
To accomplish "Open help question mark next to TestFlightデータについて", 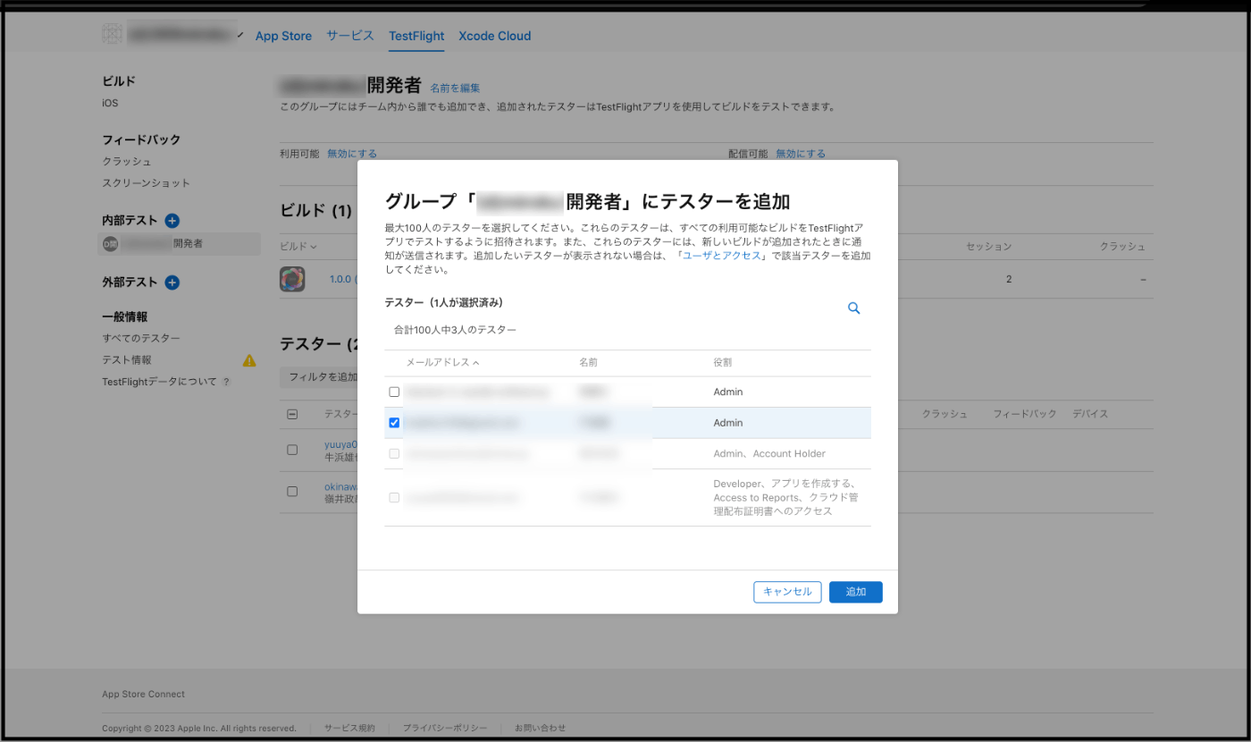I will (226, 382).
